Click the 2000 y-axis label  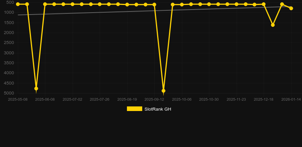9,33
